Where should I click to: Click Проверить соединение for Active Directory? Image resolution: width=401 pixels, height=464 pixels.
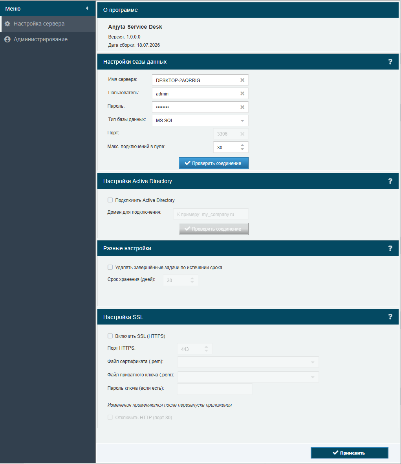pos(214,229)
